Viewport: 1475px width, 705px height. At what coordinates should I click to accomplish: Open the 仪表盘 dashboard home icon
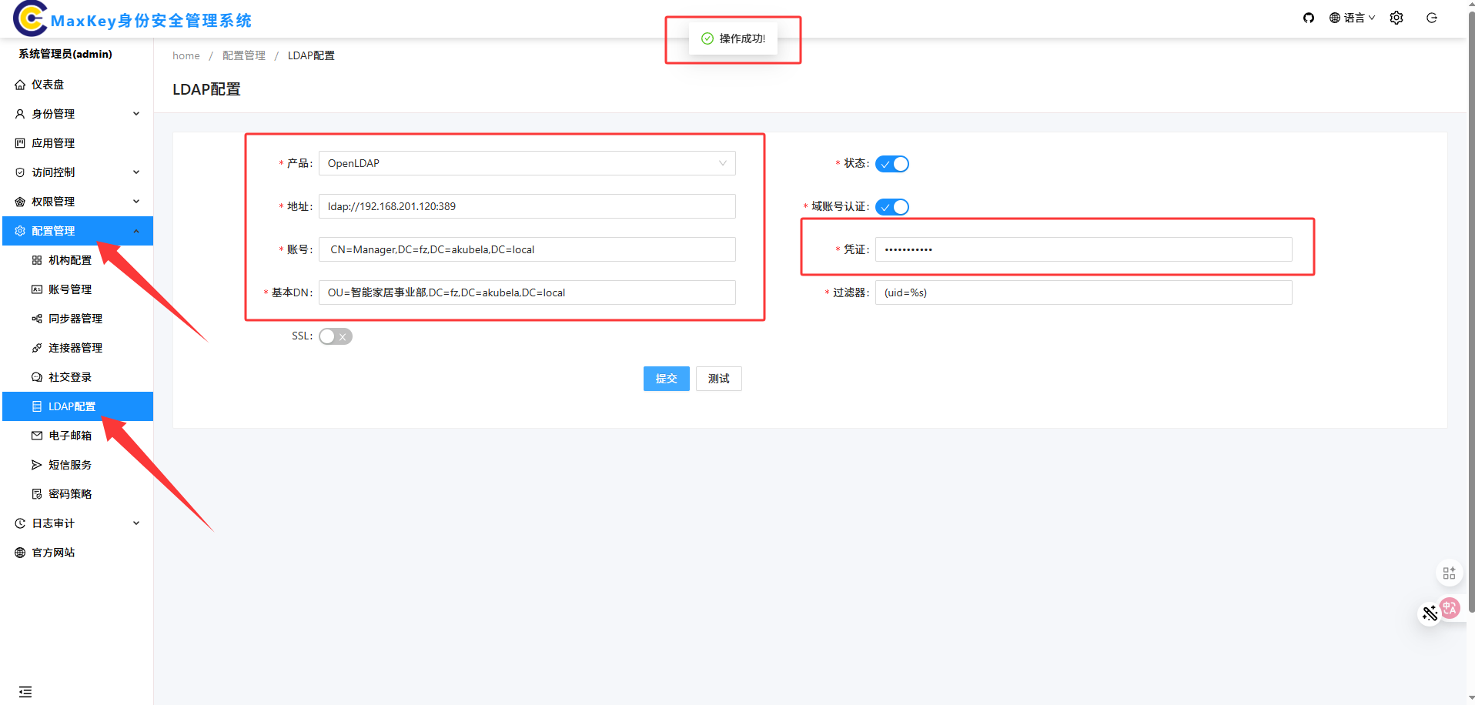click(x=21, y=85)
